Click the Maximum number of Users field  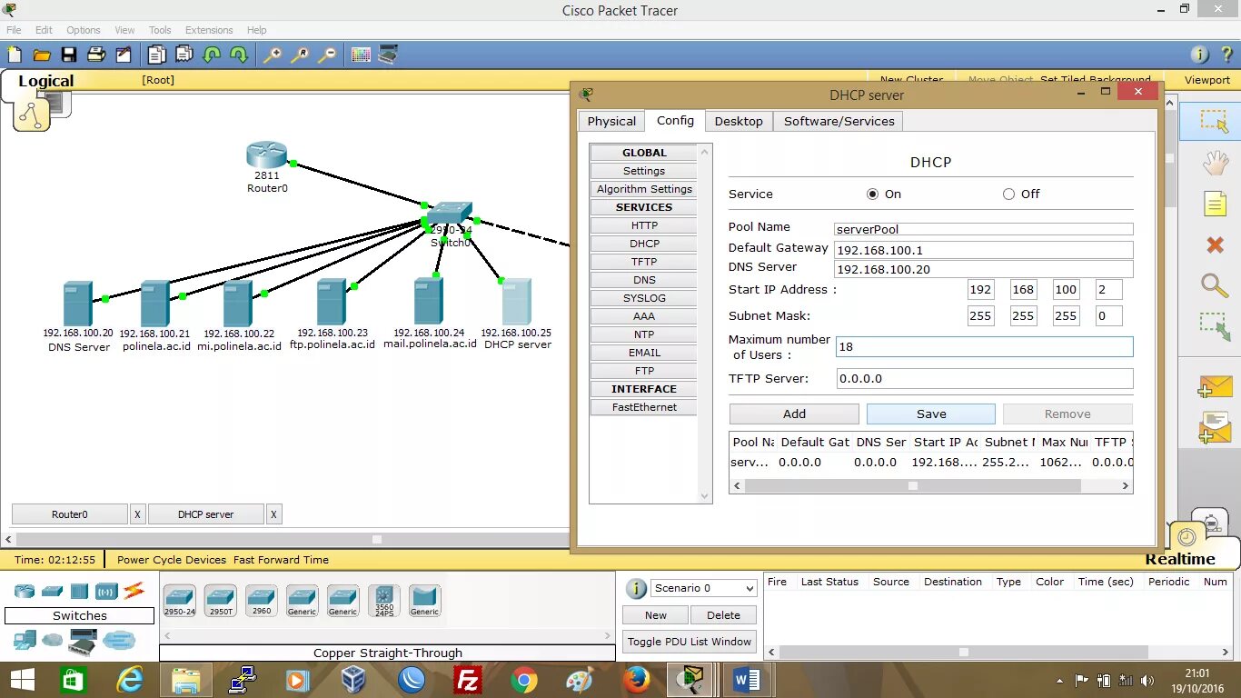(984, 346)
